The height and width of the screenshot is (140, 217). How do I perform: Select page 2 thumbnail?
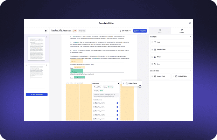pos(36,77)
